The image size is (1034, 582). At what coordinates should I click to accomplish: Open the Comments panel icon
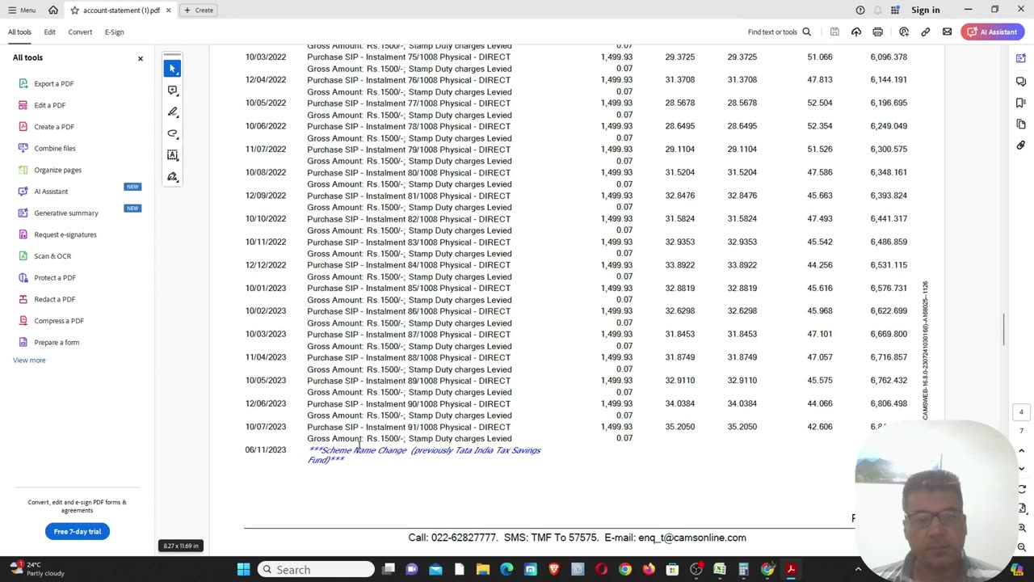pyautogui.click(x=1021, y=81)
